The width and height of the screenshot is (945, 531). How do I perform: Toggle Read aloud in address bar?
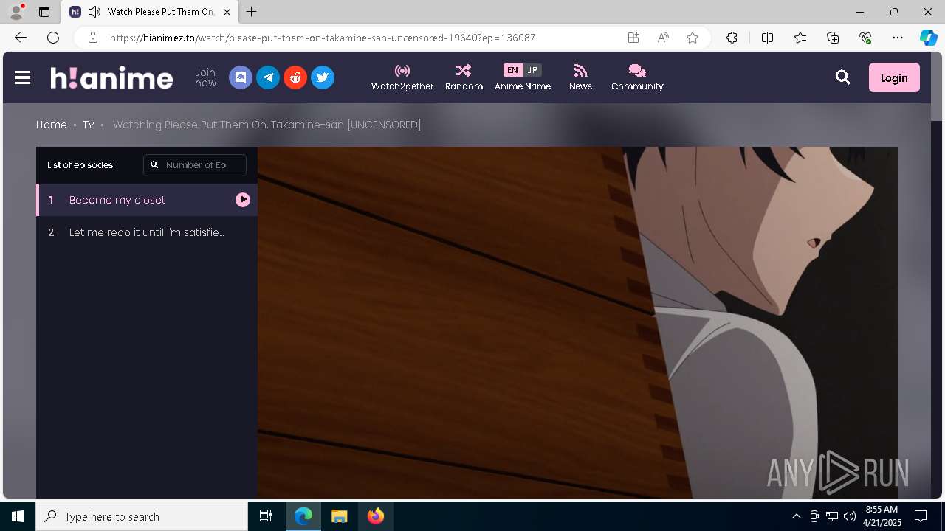click(x=663, y=38)
